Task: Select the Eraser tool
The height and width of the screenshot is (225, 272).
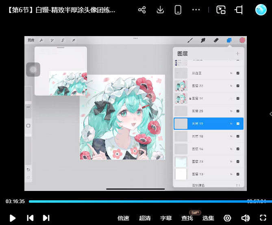Action: [216, 40]
